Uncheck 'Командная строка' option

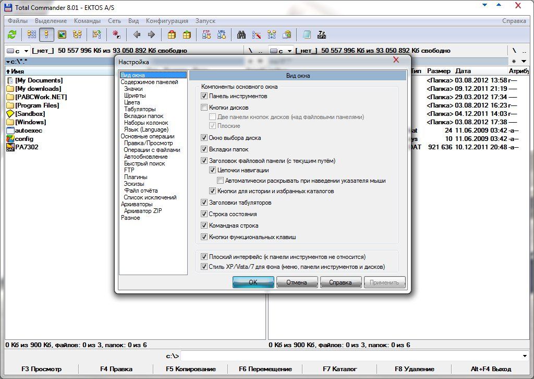click(204, 226)
